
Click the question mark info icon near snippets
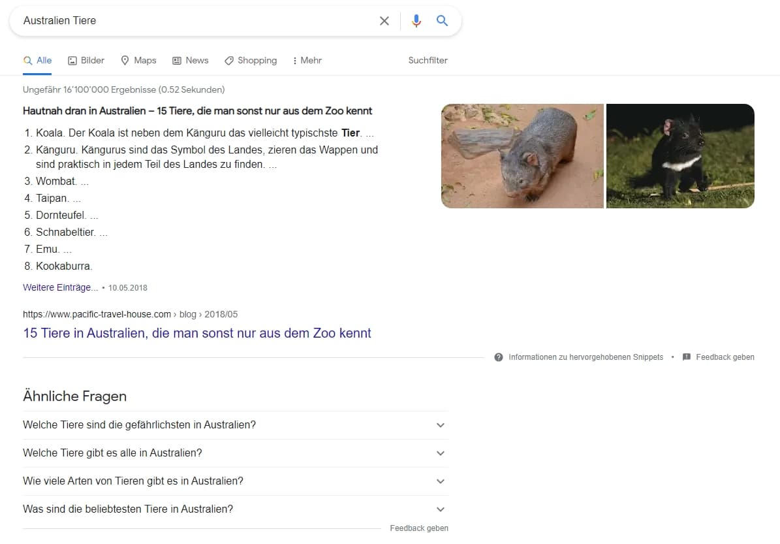pyautogui.click(x=498, y=357)
